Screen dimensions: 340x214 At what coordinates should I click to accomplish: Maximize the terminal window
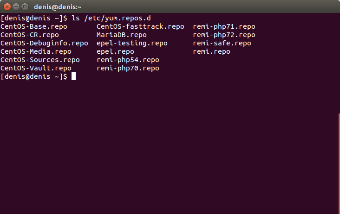pos(24,6)
